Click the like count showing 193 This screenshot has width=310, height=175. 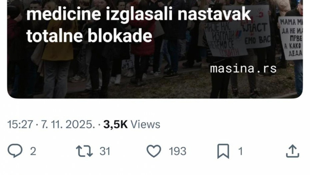[x=178, y=151]
